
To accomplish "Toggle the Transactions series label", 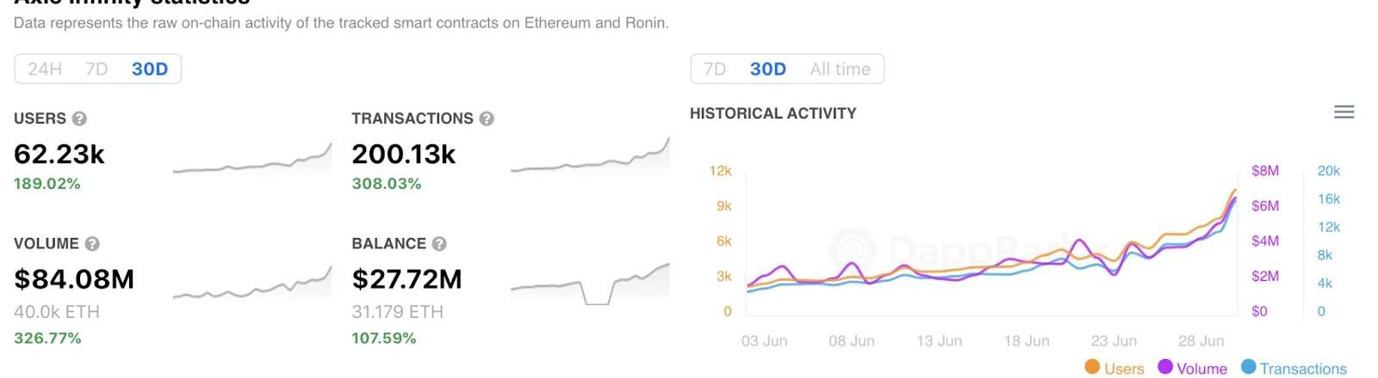I will pyautogui.click(x=1303, y=369).
